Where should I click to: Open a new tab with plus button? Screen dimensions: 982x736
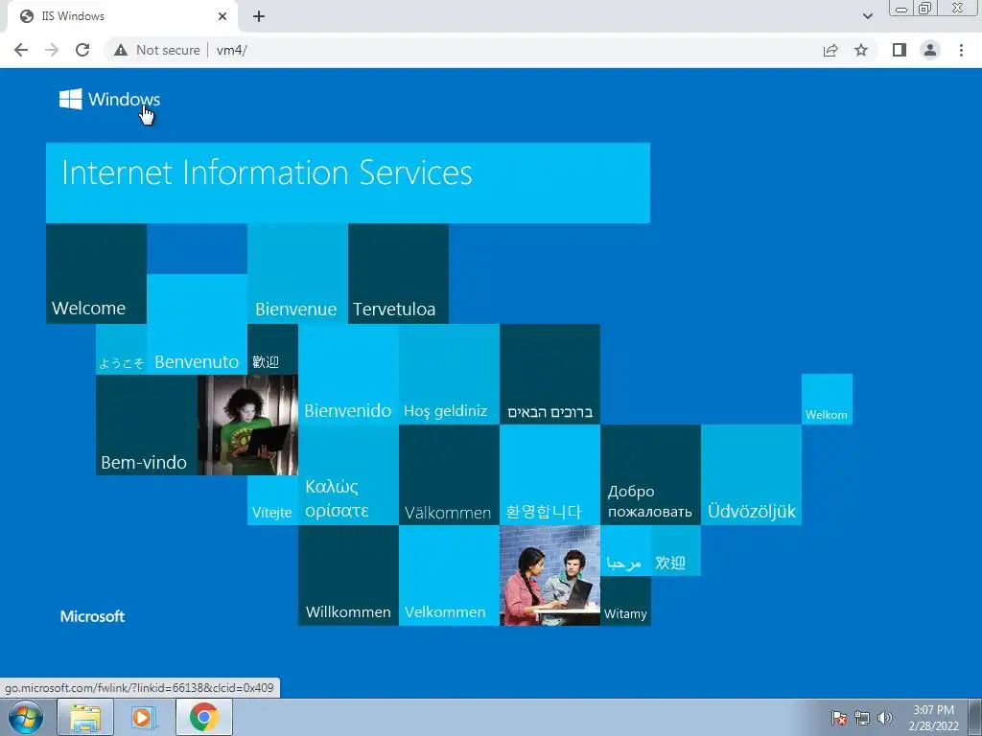coord(259,16)
